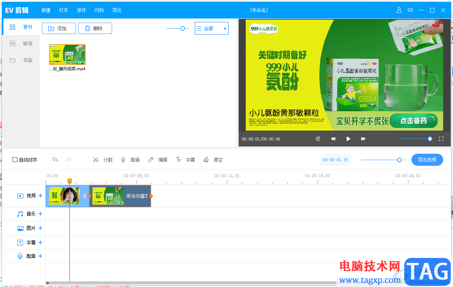Click the 配音 microphone tool

click(130, 160)
